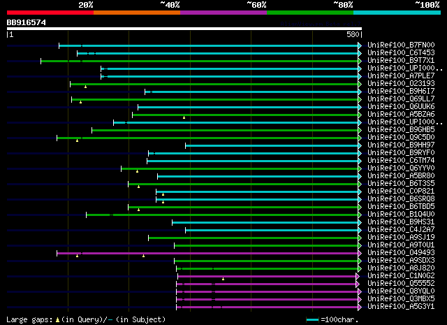
Task: Click the cyan alignment bar of UniRef100_B7FN00
Action: pos(209,45)
